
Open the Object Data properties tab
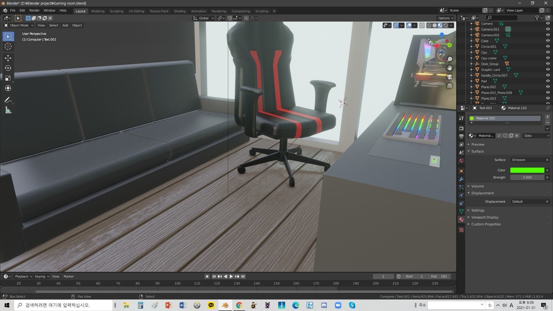(461, 211)
